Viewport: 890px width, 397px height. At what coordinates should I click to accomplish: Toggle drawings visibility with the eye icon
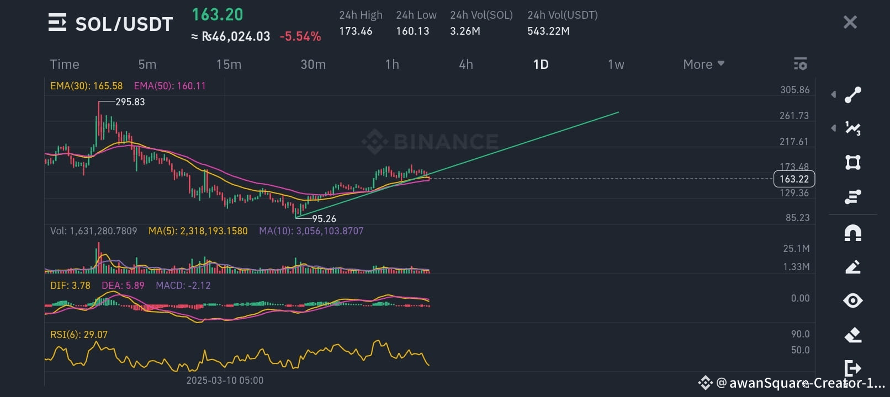click(x=853, y=301)
